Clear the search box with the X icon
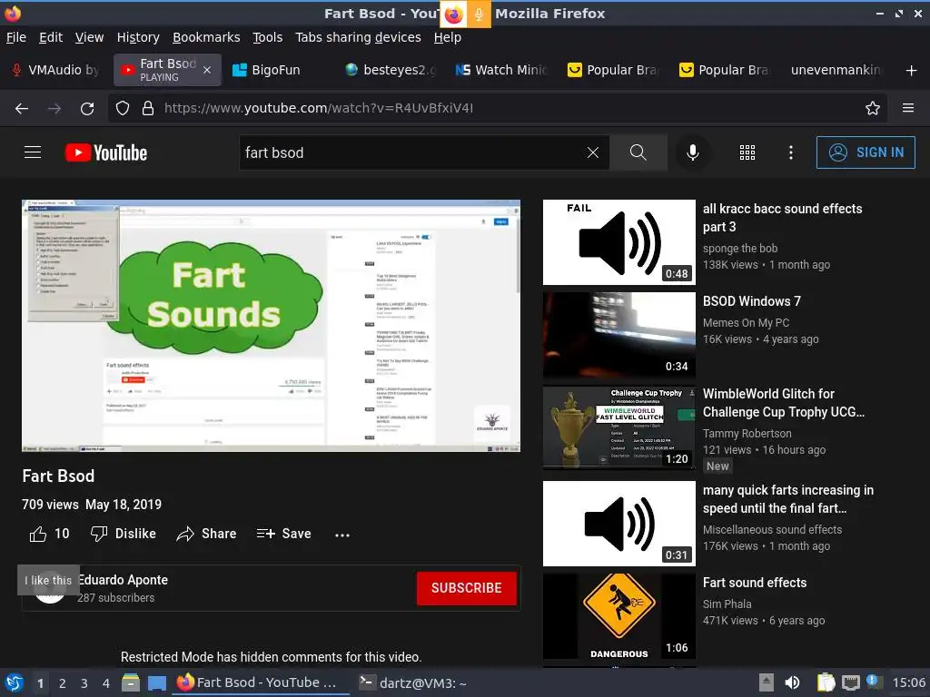The width and height of the screenshot is (930, 697). 592,152
